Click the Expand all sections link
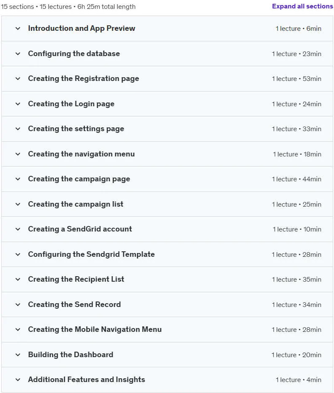Screen dimensions: 334x393 click(x=302, y=6)
